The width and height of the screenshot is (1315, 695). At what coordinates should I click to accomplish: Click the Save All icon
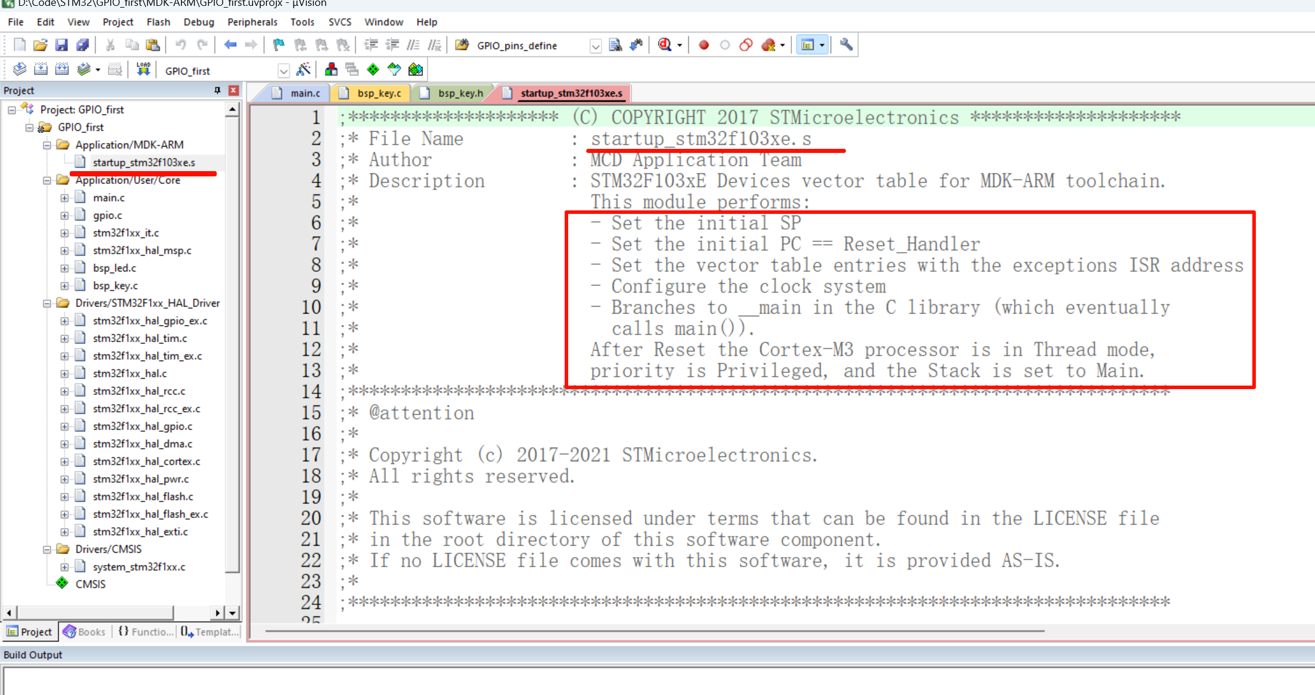pos(83,45)
